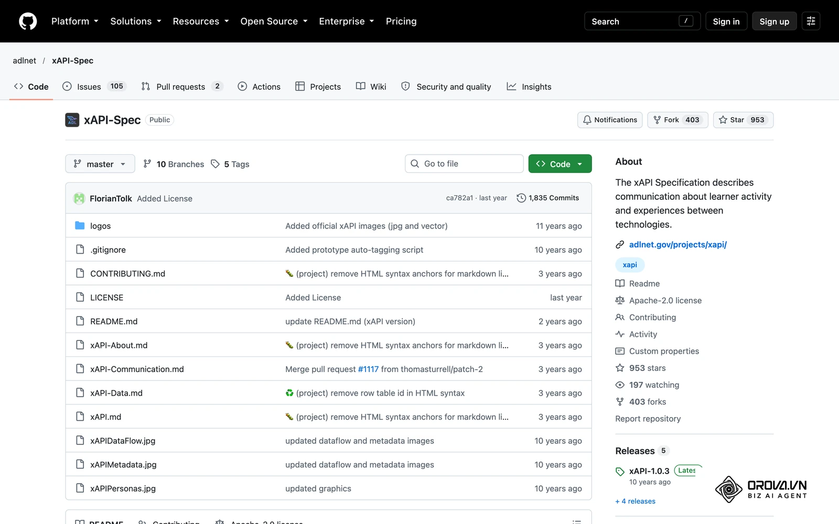Click the GitHub logo icon
839x524 pixels.
point(28,21)
